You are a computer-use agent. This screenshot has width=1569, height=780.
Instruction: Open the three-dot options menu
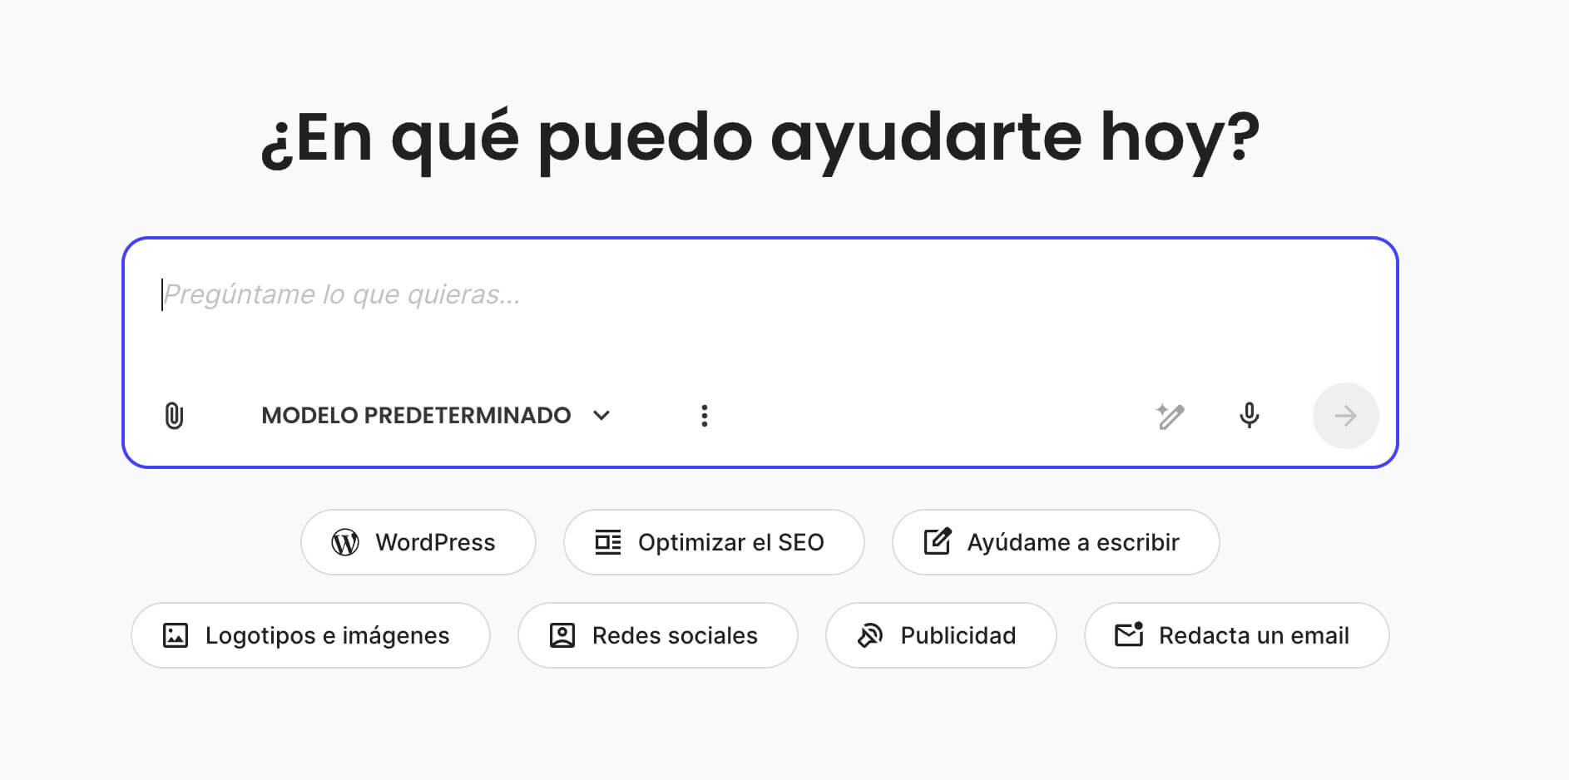tap(705, 415)
